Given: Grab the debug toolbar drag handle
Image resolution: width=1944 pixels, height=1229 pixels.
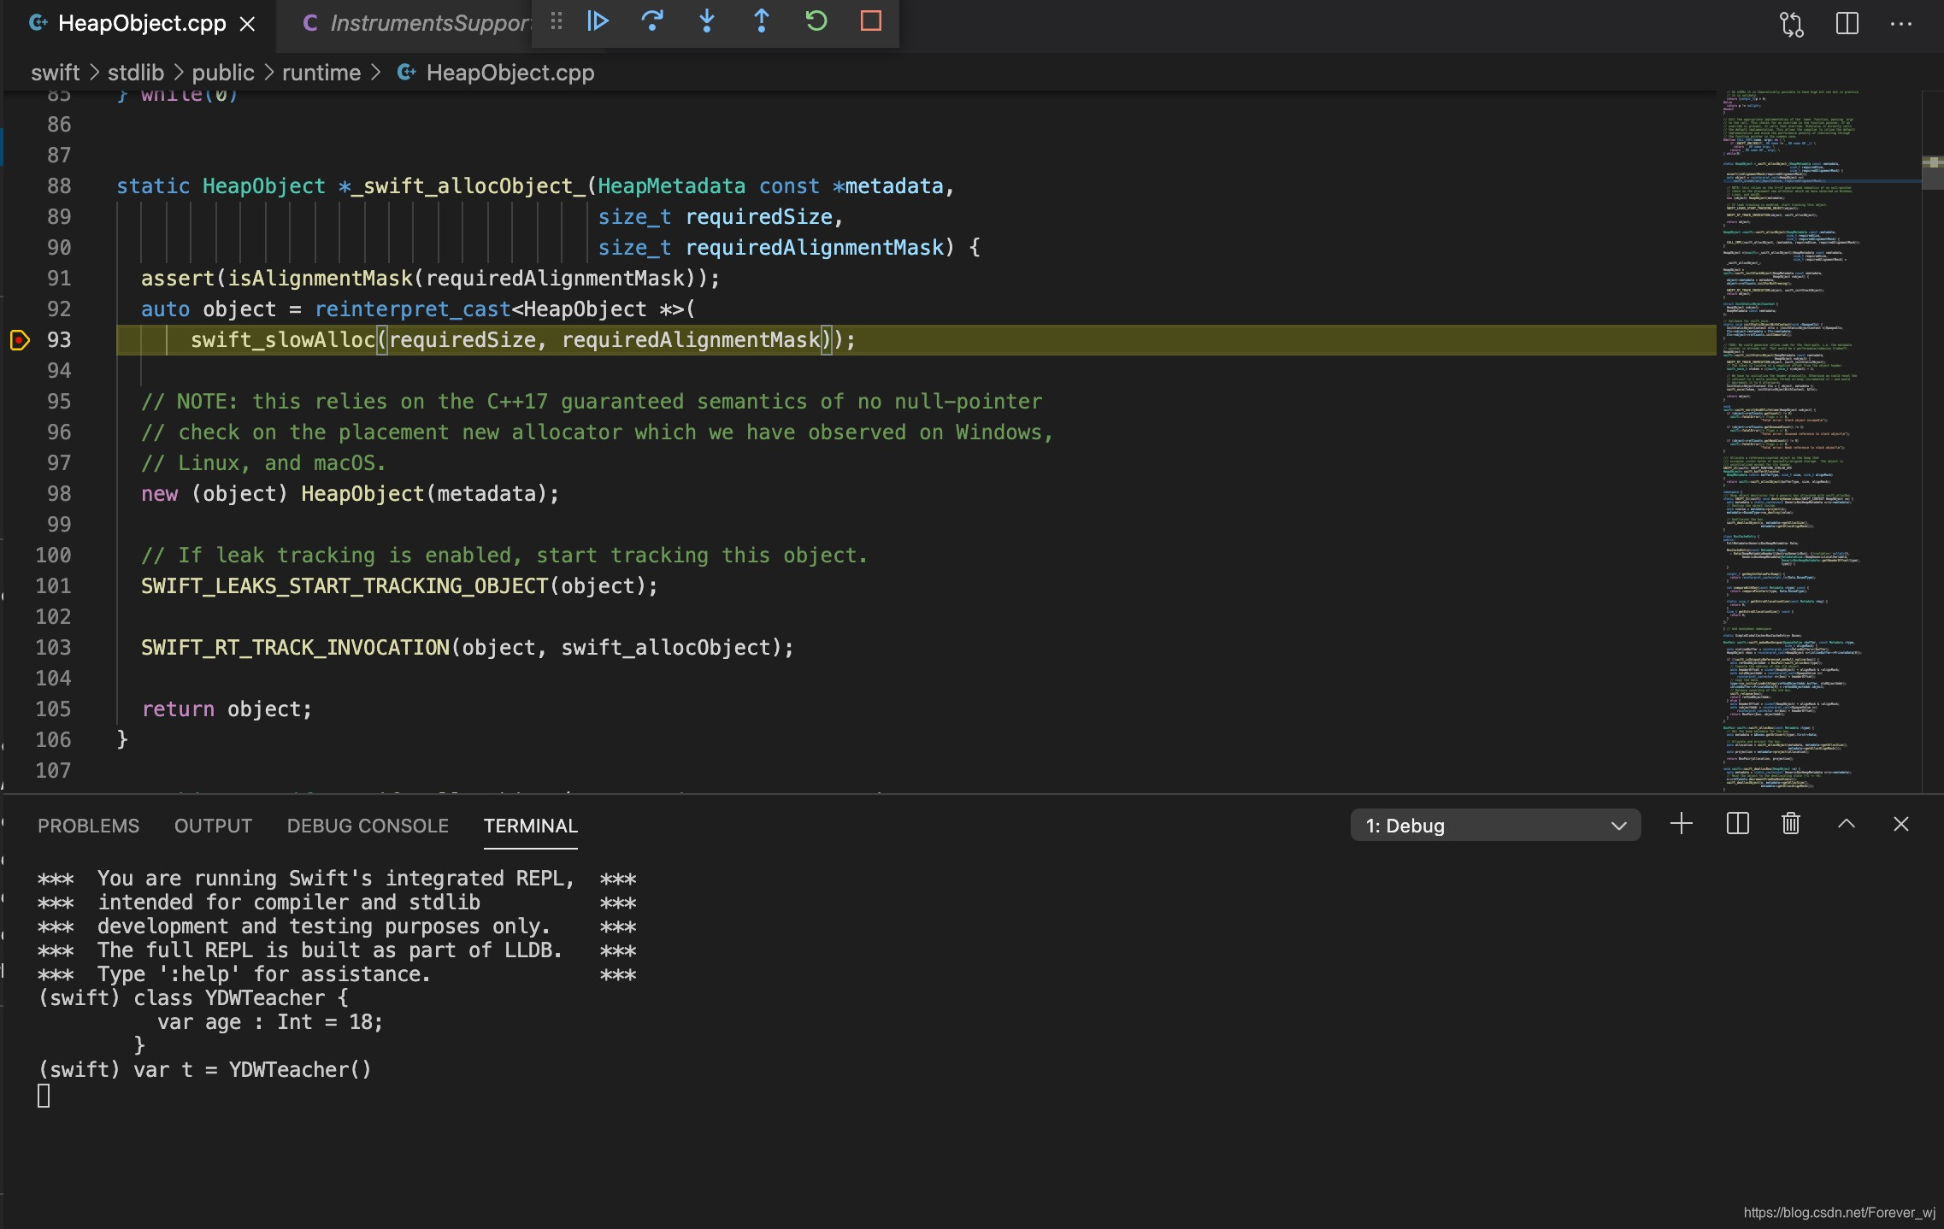Looking at the screenshot, I should 557,21.
